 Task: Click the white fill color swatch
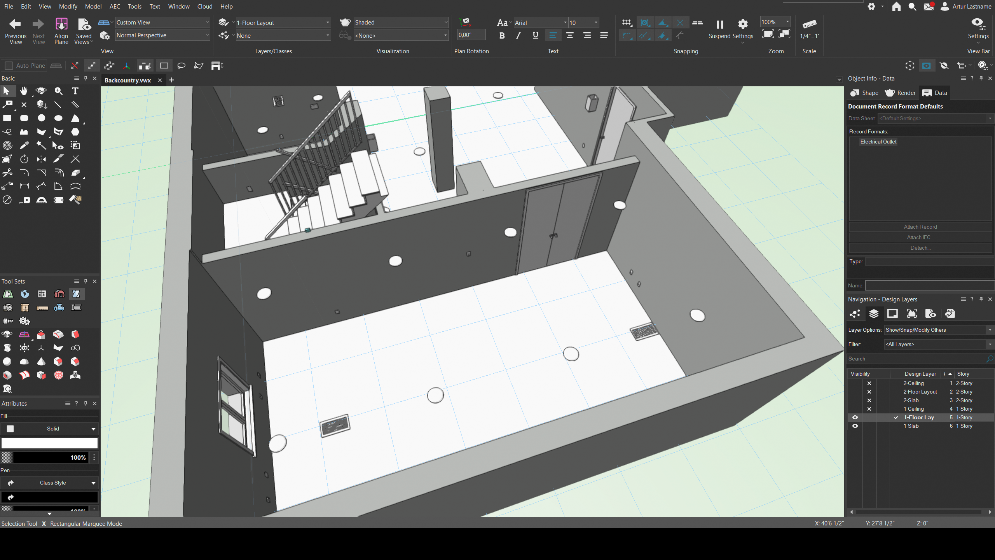click(x=50, y=443)
